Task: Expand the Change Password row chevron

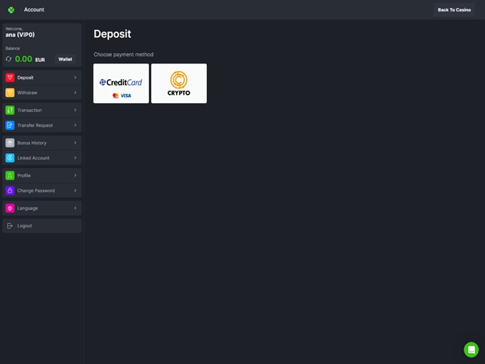Action: (x=75, y=191)
